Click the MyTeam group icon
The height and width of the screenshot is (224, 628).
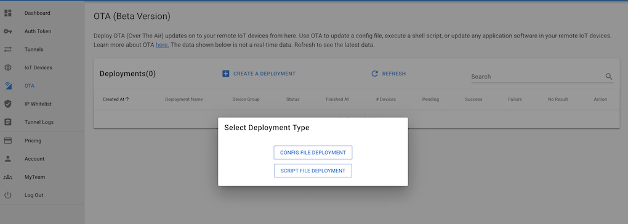point(8,177)
